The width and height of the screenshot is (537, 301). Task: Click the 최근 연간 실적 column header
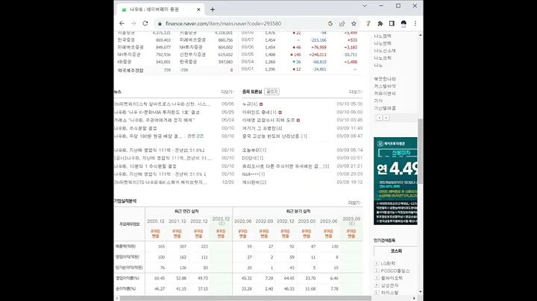click(x=186, y=212)
